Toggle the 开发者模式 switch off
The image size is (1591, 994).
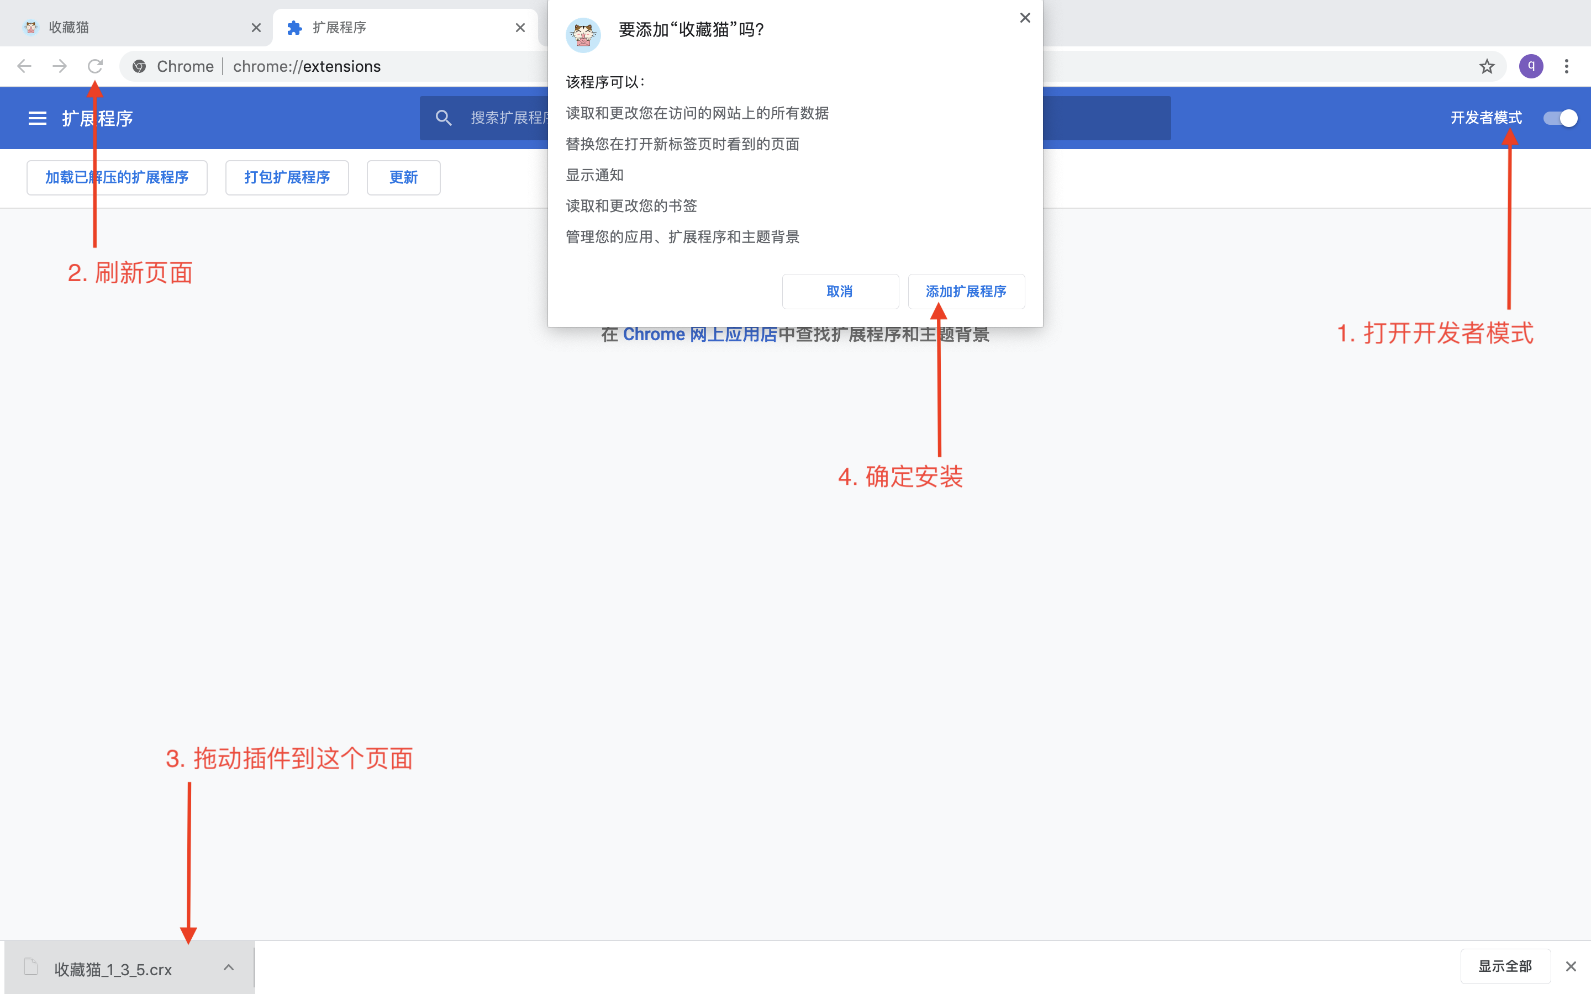(x=1560, y=118)
